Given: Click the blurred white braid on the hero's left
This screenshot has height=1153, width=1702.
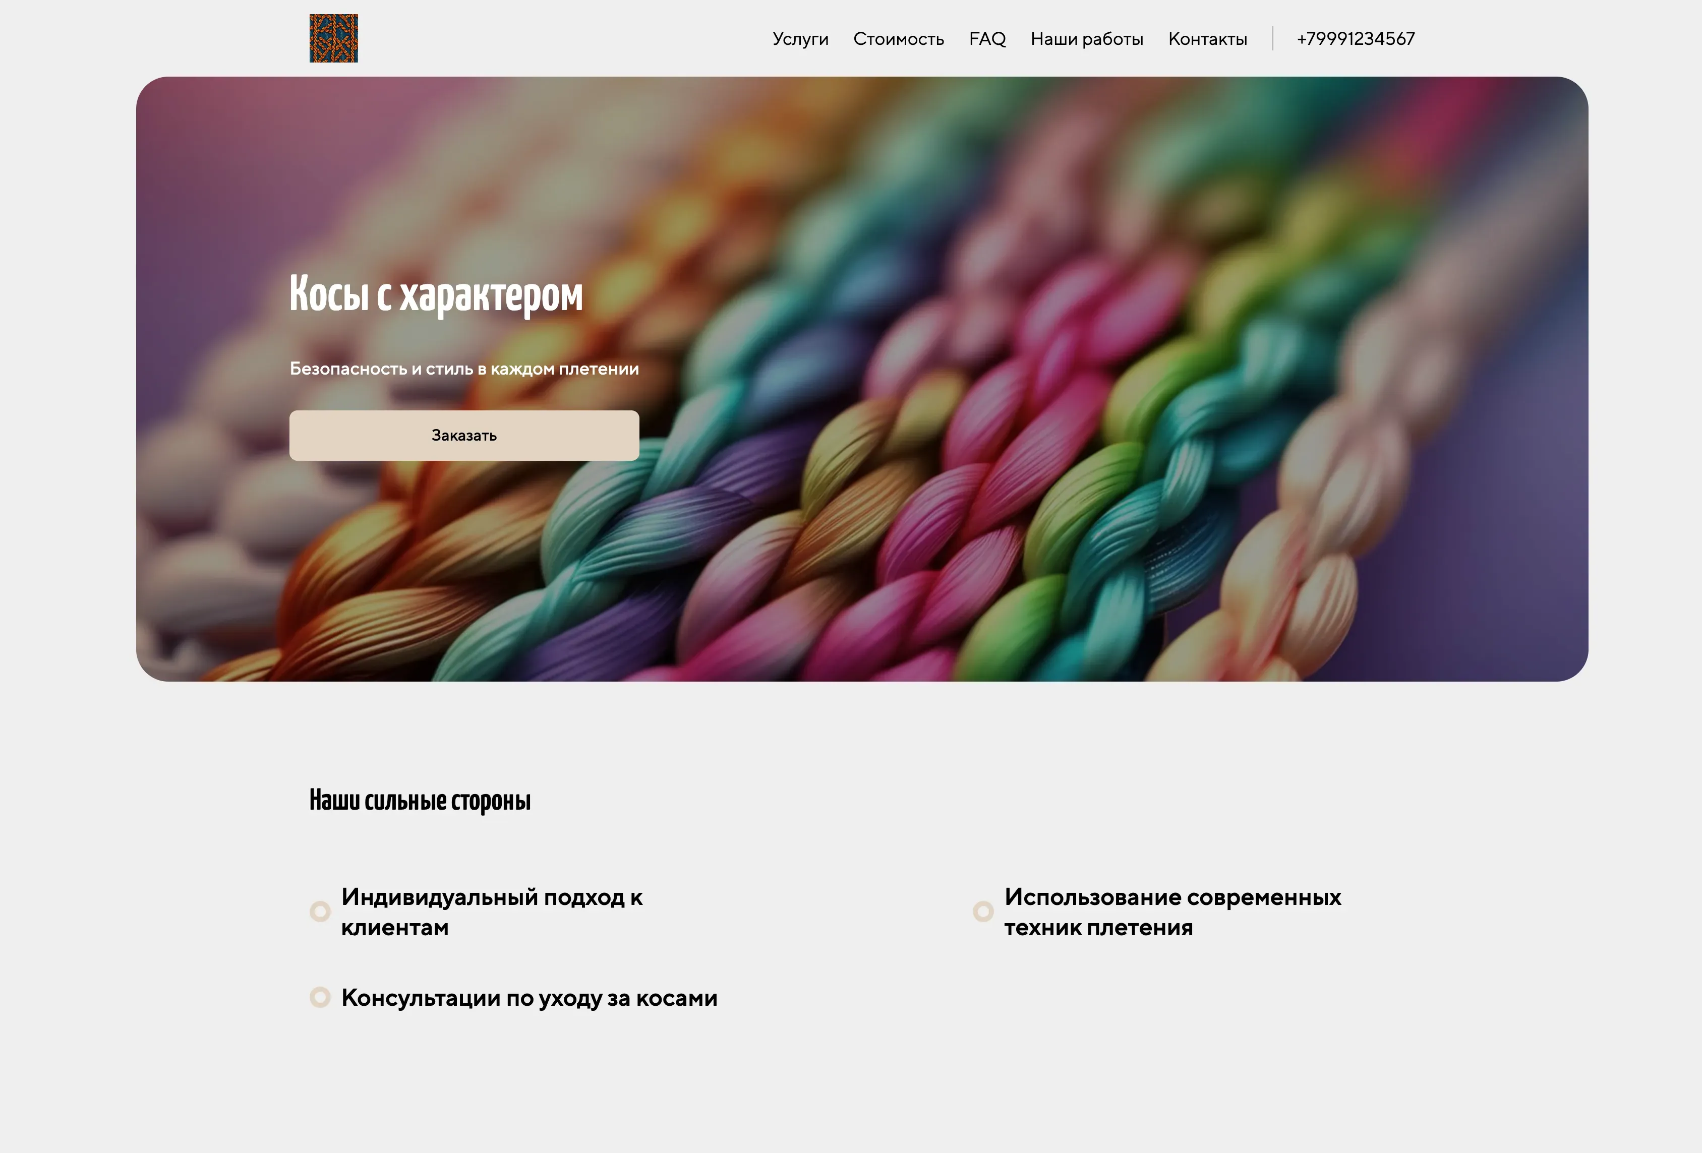Looking at the screenshot, I should 212,512.
